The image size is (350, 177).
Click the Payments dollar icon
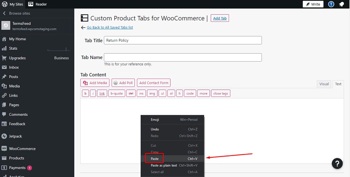(4, 168)
